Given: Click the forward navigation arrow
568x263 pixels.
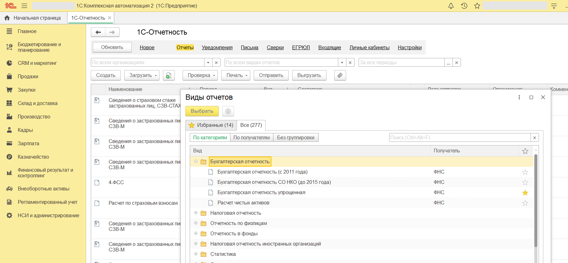Looking at the screenshot, I should (x=112, y=32).
